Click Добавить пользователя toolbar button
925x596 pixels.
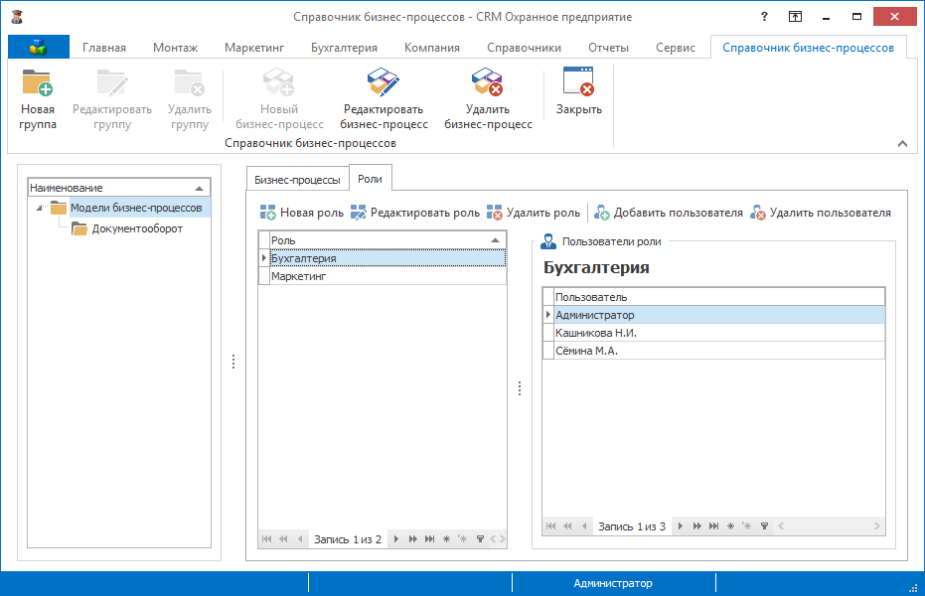pyautogui.click(x=669, y=213)
